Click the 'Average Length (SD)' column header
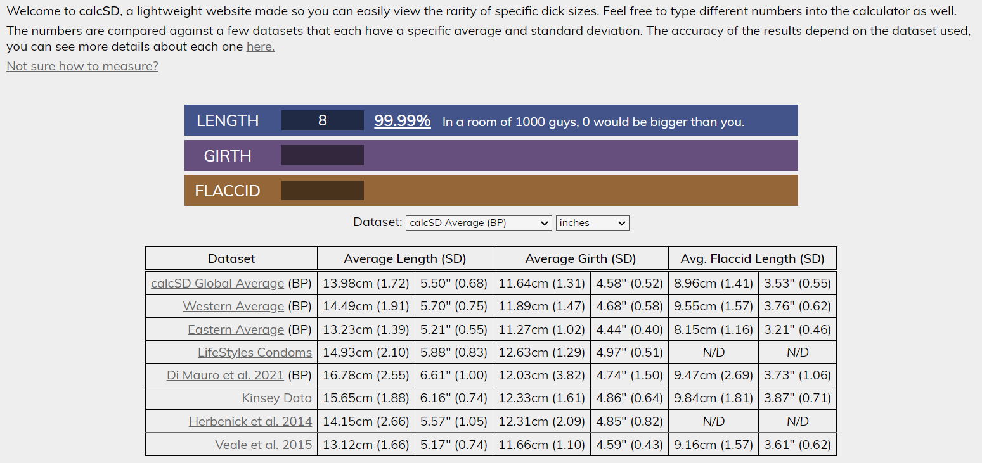The image size is (982, 463). click(405, 258)
